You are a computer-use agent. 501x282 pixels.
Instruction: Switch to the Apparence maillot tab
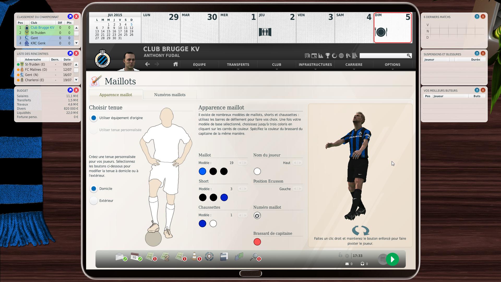tap(116, 95)
